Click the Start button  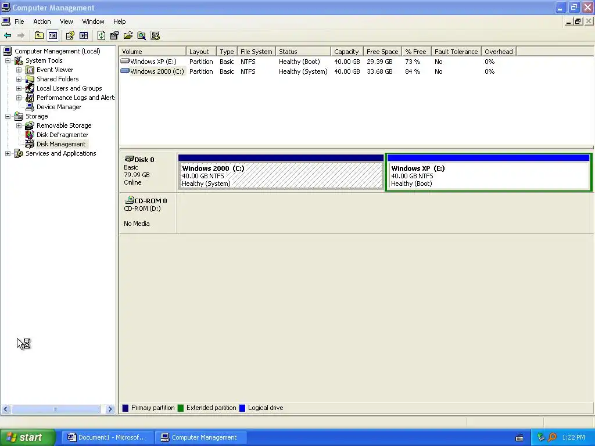click(27, 437)
